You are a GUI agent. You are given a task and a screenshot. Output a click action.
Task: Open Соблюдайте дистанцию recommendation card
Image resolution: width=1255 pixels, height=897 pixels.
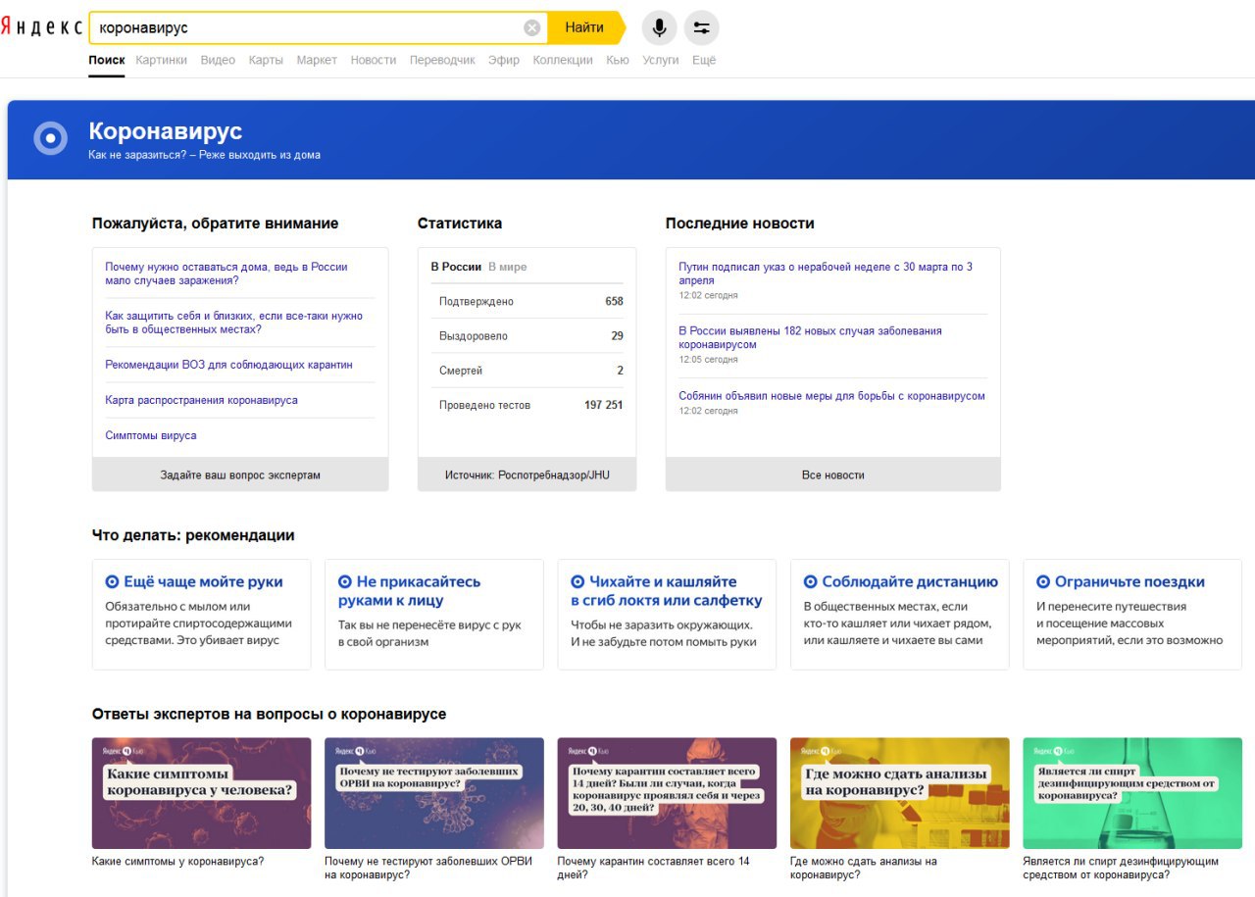tap(900, 615)
